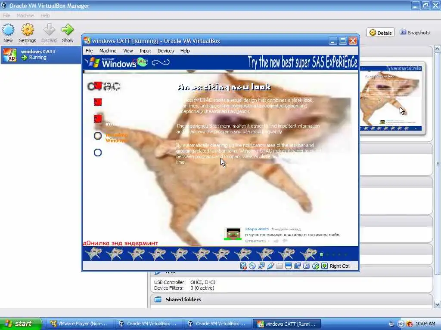Click the Manager details scrollbar up arrow

tap(438, 49)
